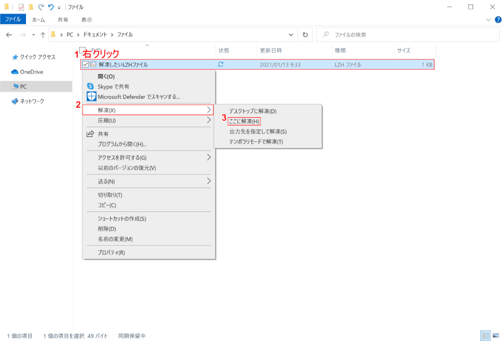Choose コピー(C) from context menu
This screenshot has width=503, height=341.
[149, 205]
